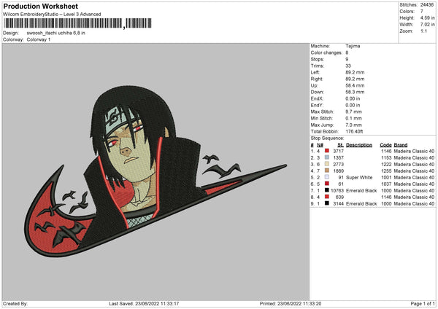The image size is (438, 309).
Task: Click the cream swatch with code 1222
Action: click(327, 164)
